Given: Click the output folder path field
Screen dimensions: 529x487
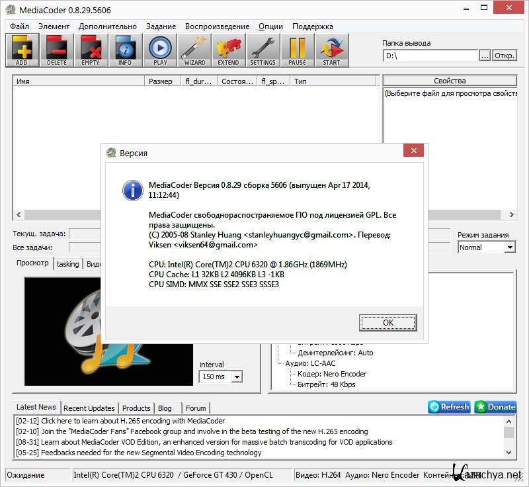Looking at the screenshot, I should click(x=430, y=56).
